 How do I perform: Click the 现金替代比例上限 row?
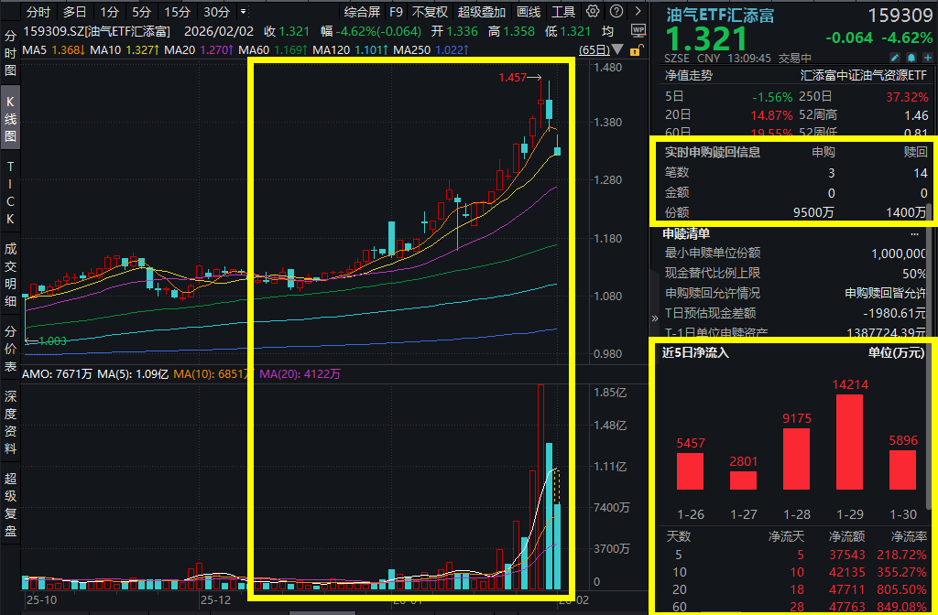796,274
